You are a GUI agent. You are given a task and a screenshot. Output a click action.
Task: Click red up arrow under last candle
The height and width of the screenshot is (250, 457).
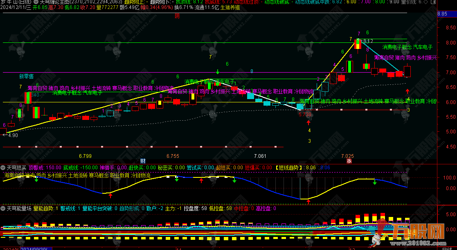coord(407,91)
